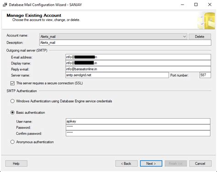Click the Password field
The image size is (217, 172).
(x=138, y=127)
